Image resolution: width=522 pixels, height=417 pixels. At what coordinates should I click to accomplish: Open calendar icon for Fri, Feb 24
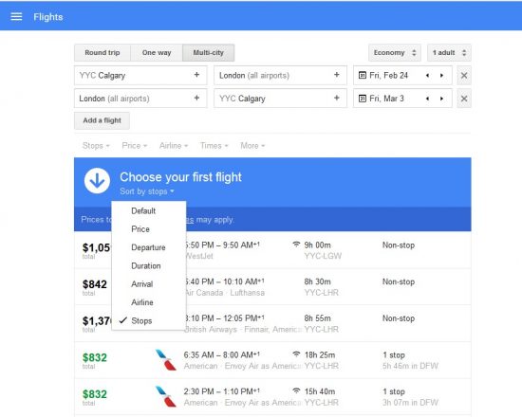pyautogui.click(x=363, y=76)
